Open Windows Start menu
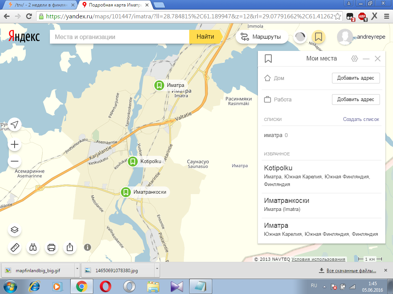This screenshot has width=393, height=294. [10, 286]
